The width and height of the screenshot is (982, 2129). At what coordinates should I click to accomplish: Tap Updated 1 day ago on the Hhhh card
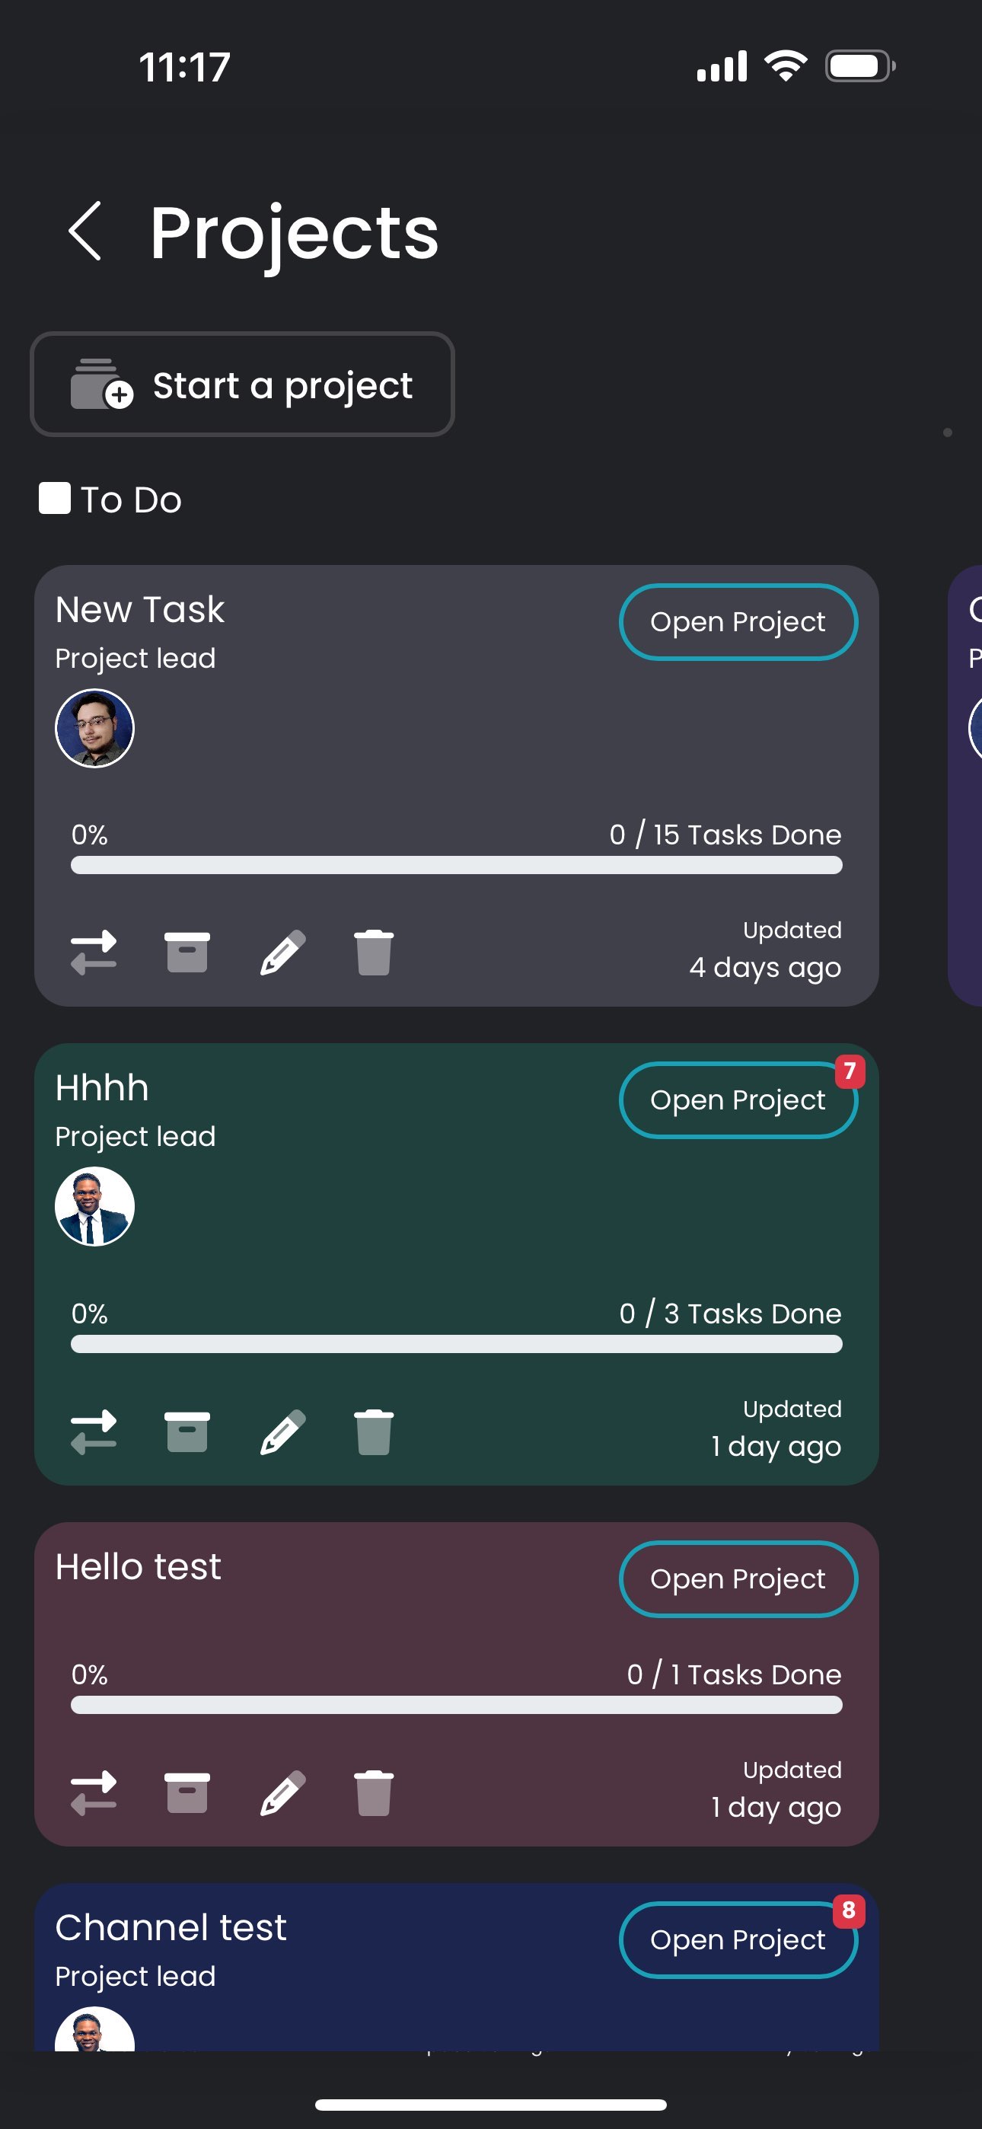776,1429
